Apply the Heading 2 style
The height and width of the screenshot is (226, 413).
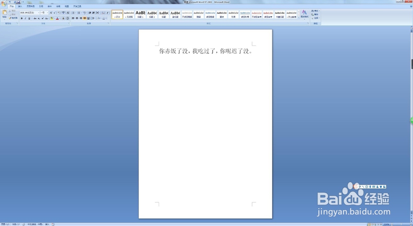152,14
